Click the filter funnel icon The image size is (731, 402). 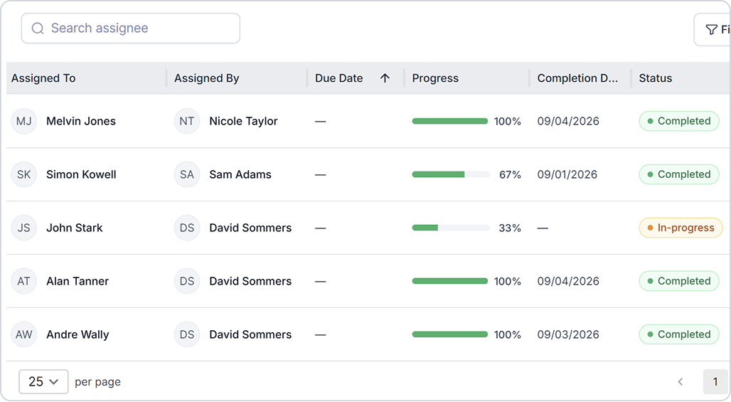(711, 30)
